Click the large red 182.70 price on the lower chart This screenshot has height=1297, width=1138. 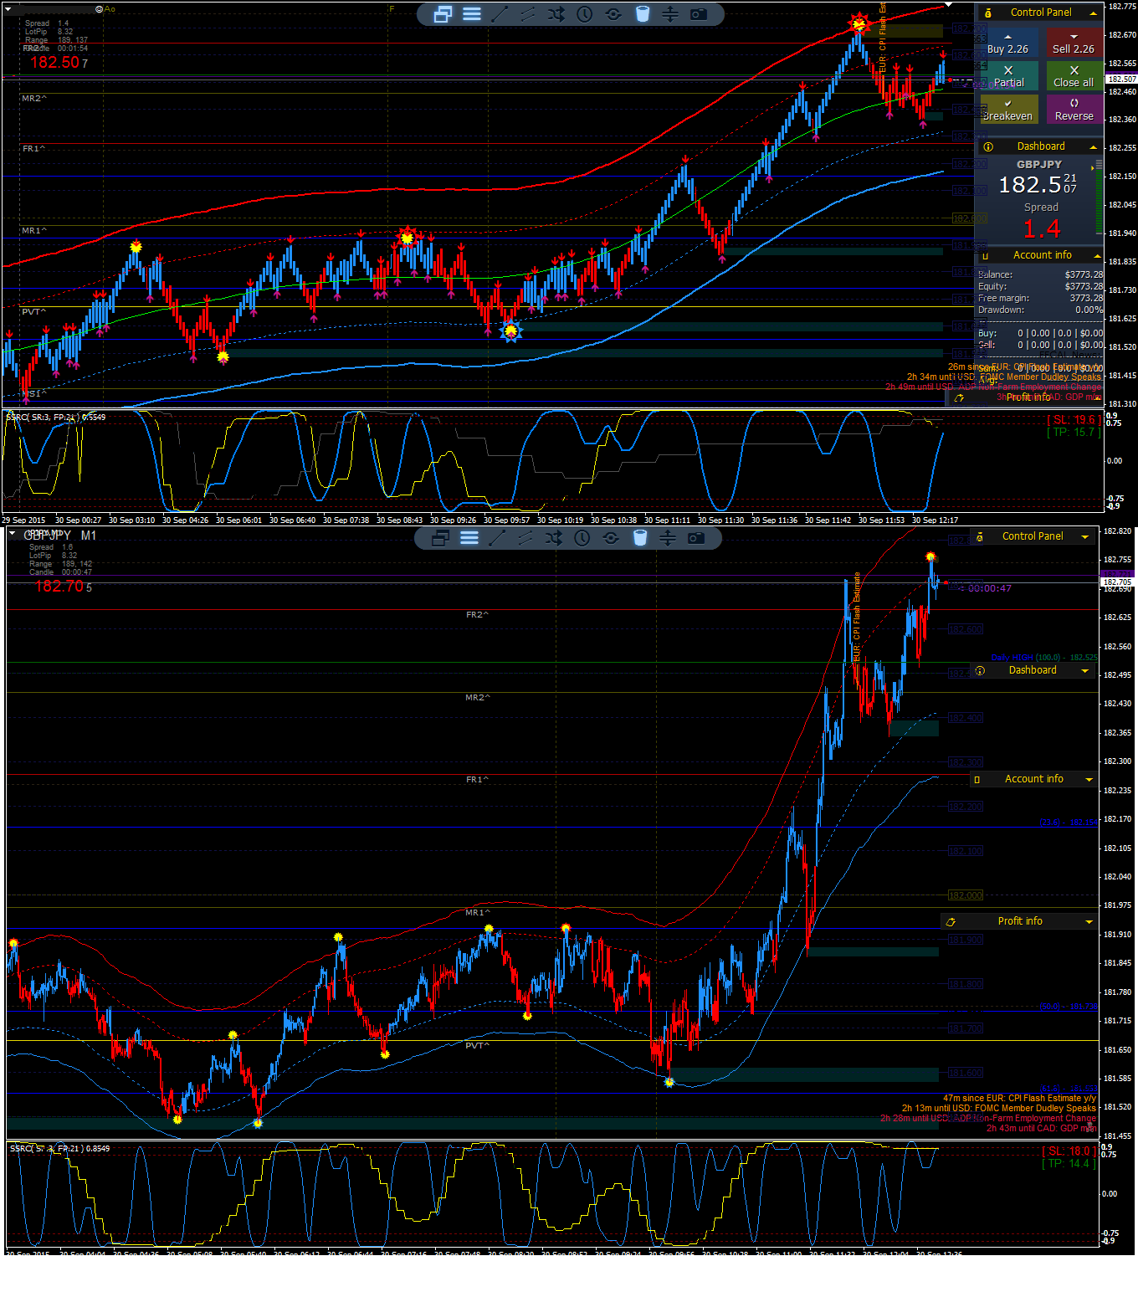(60, 587)
